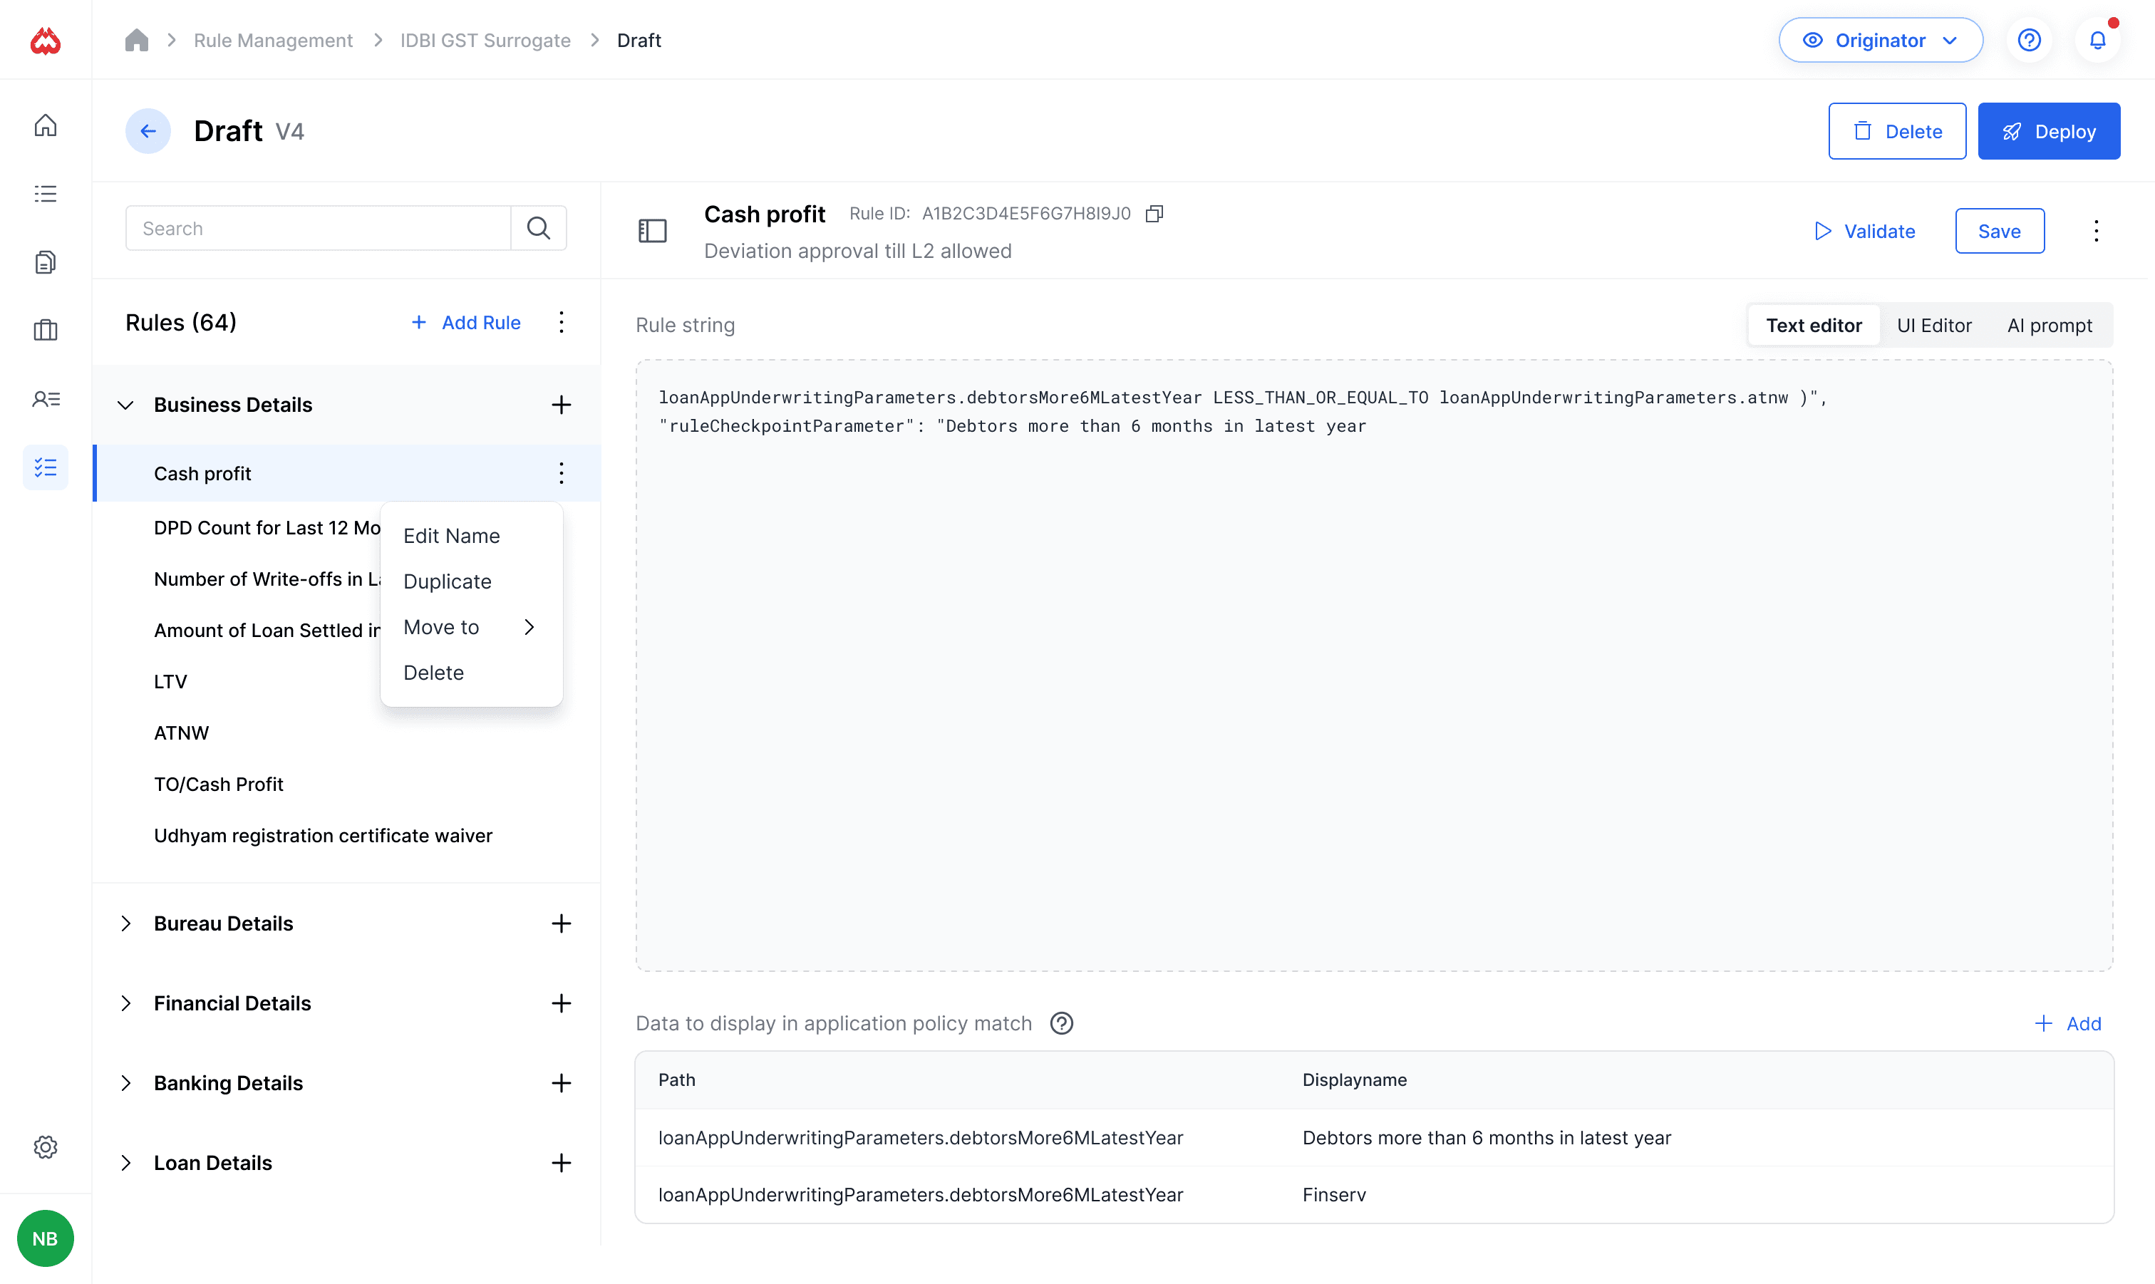Click the Validate button
Viewport: 2155px width, 1284px height.
coord(1864,231)
